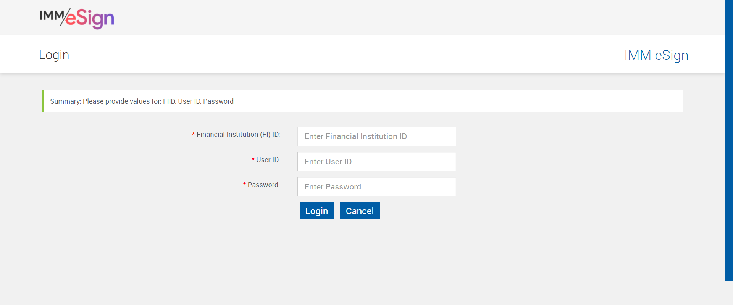Viewport: 733px width, 305px height.
Task: Click the scrollbar track below the thumb
Action: (x=728, y=293)
